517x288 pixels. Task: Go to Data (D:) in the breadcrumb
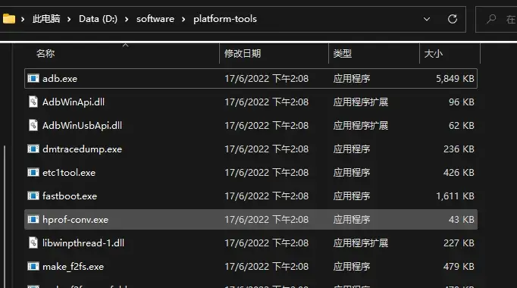(98, 19)
